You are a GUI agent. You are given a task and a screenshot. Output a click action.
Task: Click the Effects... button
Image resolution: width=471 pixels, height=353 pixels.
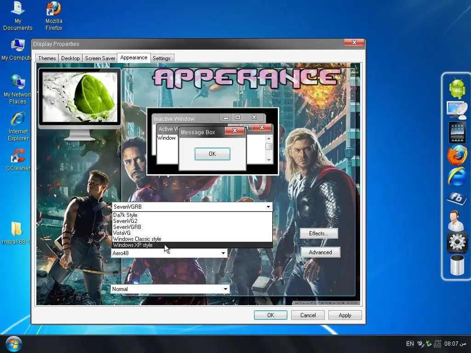(x=319, y=233)
